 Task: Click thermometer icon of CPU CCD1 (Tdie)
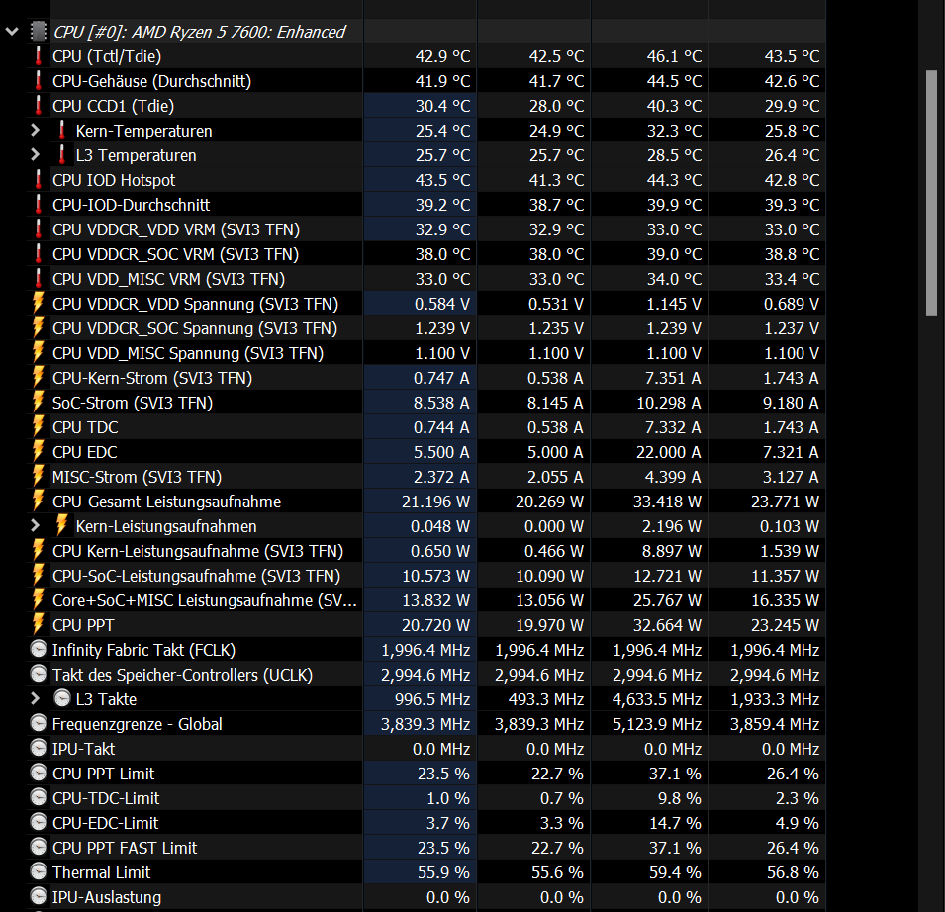point(38,106)
